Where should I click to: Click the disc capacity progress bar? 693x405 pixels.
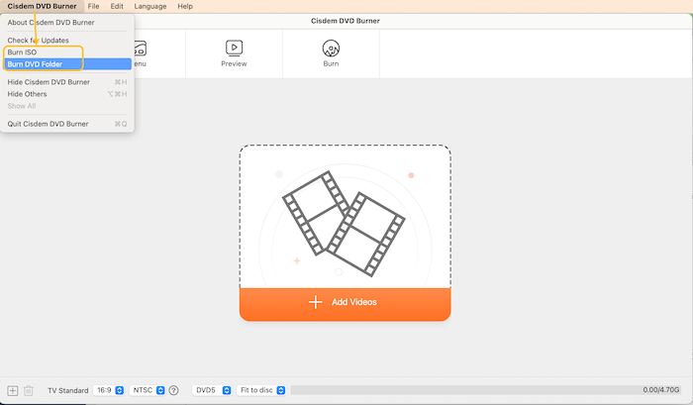point(486,390)
